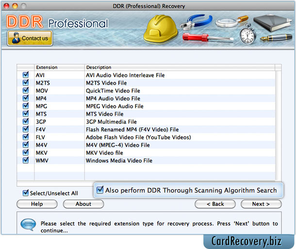The width and height of the screenshot is (296, 249).
Task: Click the MTS extension cell
Action: point(59,114)
